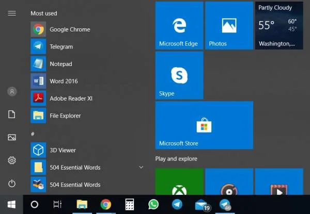Open File Explorer in the Most used list
Image resolution: width=310 pixels, height=214 pixels.
coord(87,116)
